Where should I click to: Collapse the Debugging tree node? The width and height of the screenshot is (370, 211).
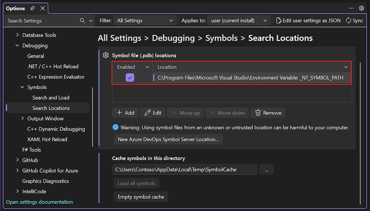17,45
